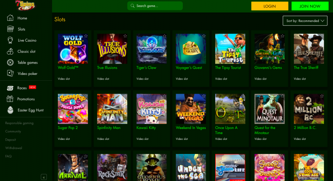The image size is (333, 181).
Task: Open the Mega Glam Life thumbnail
Action: [230, 167]
